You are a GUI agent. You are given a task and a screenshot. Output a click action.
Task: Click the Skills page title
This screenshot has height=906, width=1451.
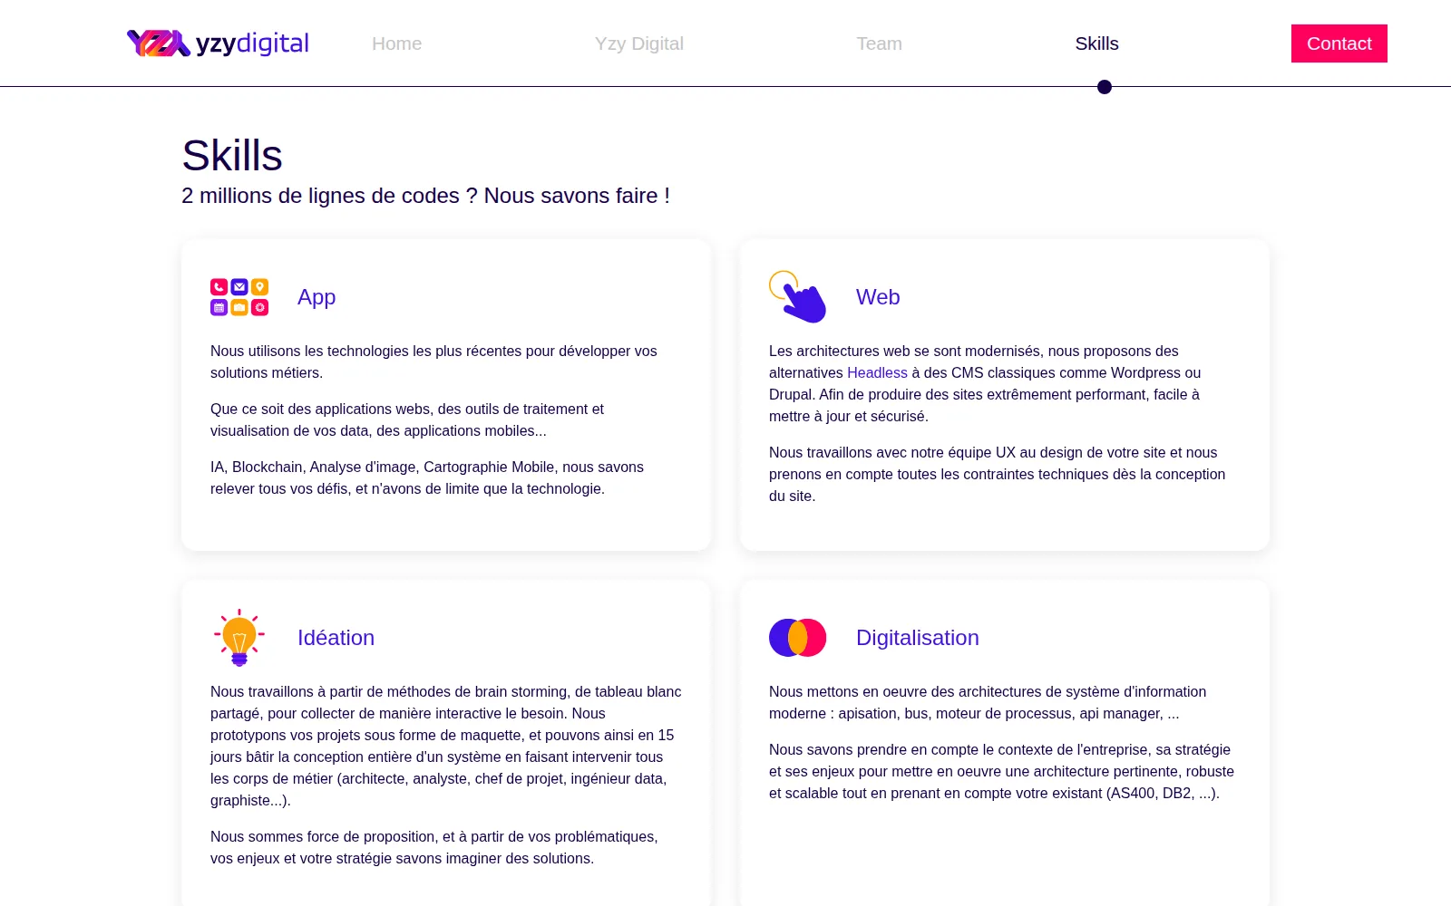pyautogui.click(x=232, y=155)
